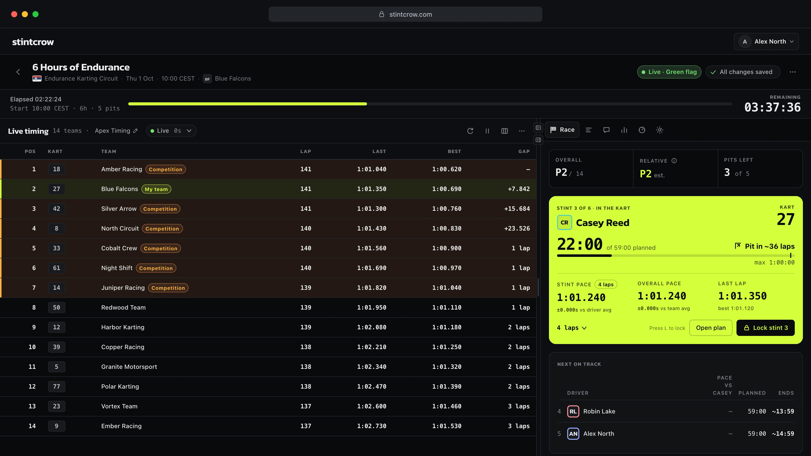Open the Live 0s delay dropdown
The height and width of the screenshot is (456, 811).
171,131
